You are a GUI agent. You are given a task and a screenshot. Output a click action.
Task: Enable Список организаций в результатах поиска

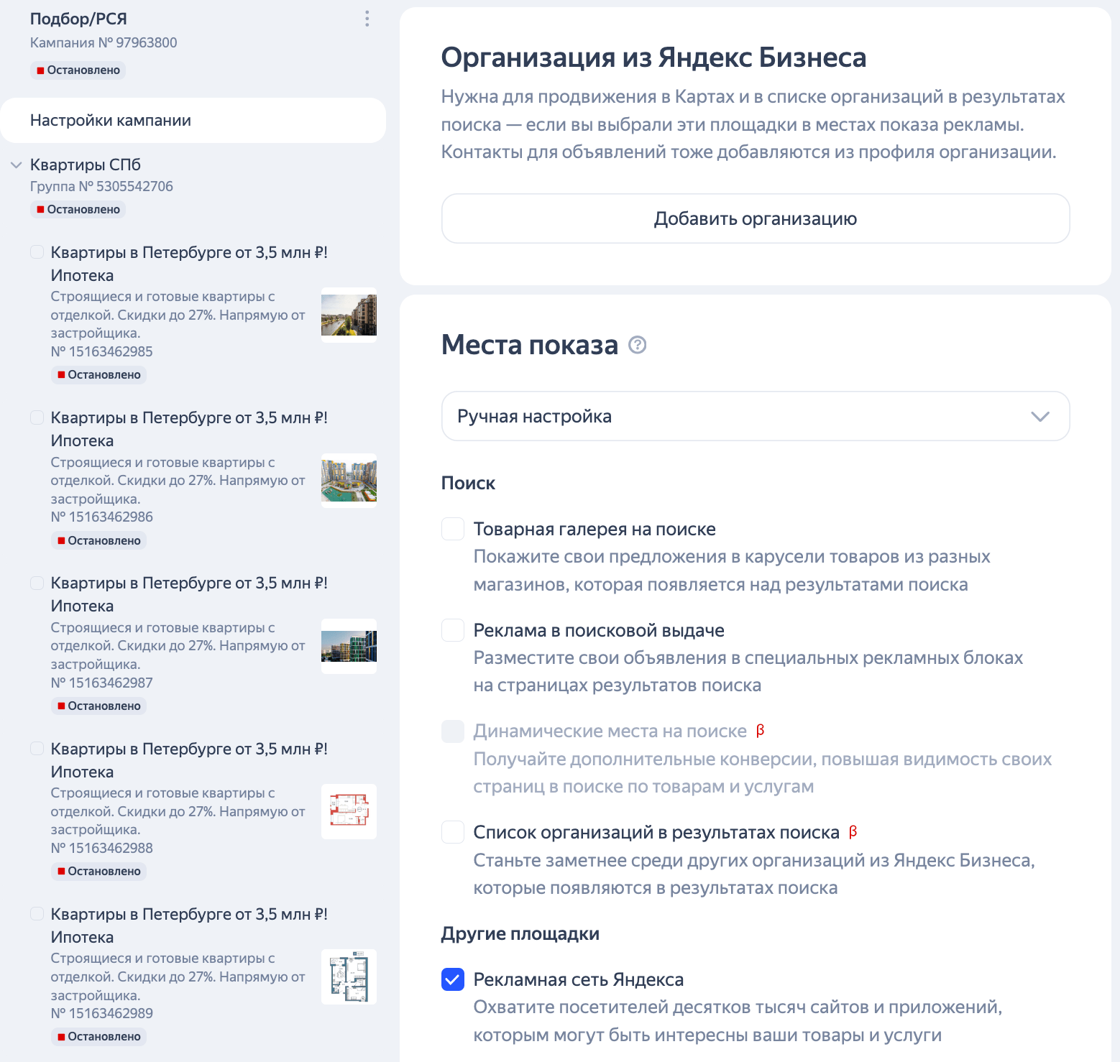(x=453, y=832)
